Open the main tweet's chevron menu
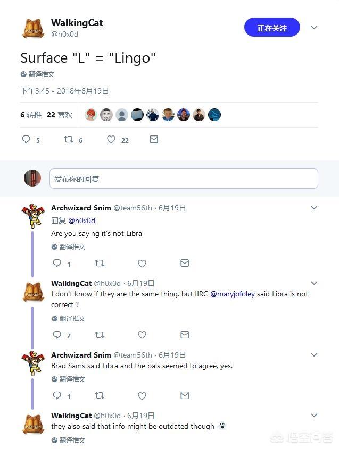This screenshot has height=449, width=339. tap(314, 28)
